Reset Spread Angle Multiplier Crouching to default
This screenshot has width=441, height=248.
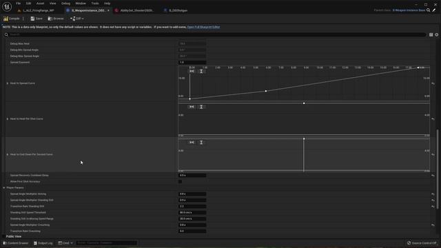click(x=433, y=225)
